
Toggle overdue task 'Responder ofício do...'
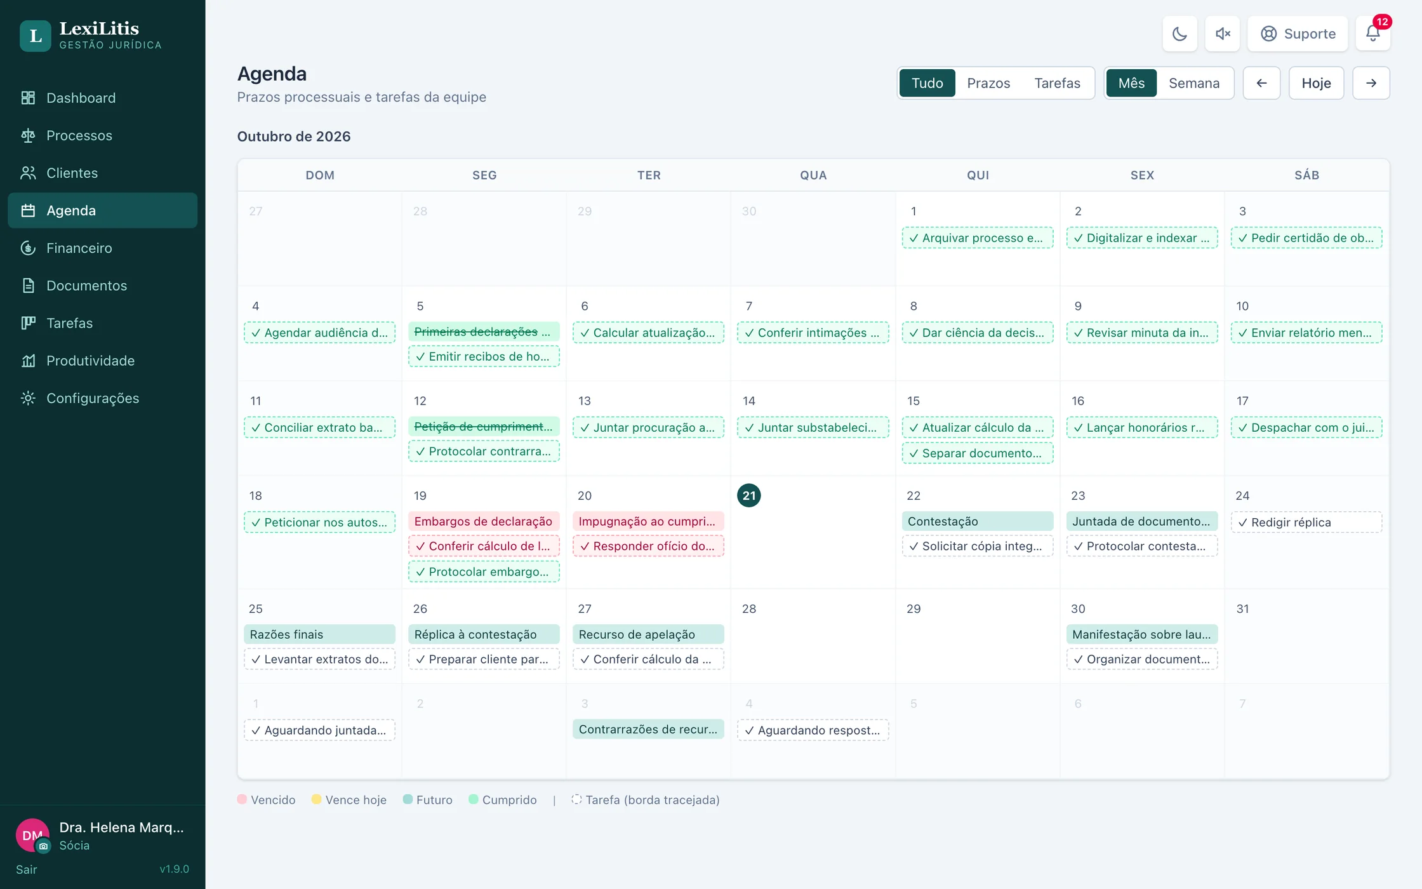coord(648,546)
